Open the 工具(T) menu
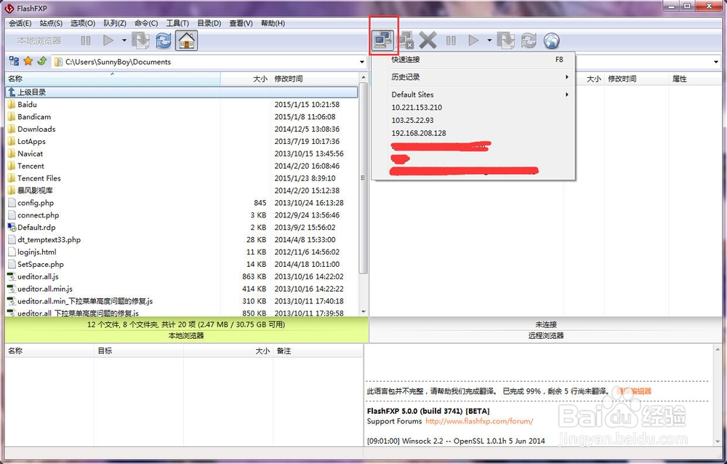This screenshot has width=727, height=464. (x=177, y=23)
